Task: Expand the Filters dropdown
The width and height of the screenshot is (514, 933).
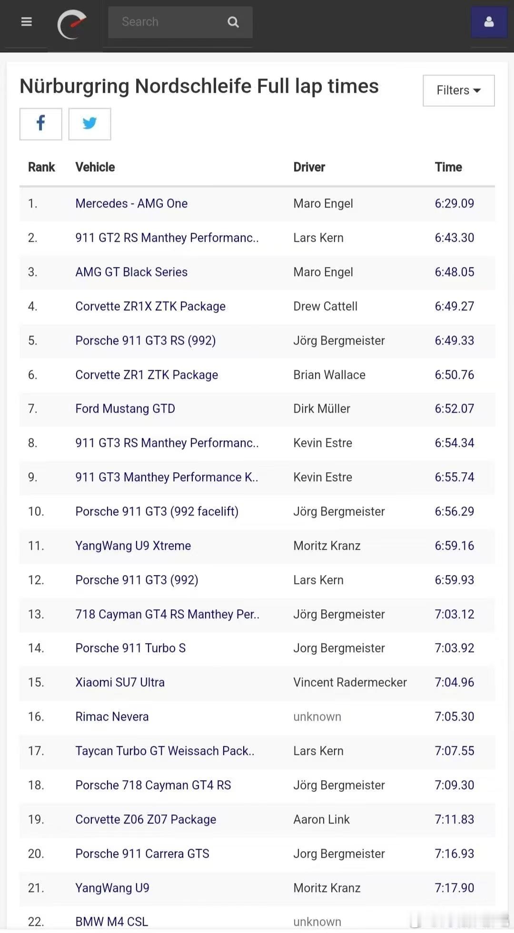Action: pos(458,90)
